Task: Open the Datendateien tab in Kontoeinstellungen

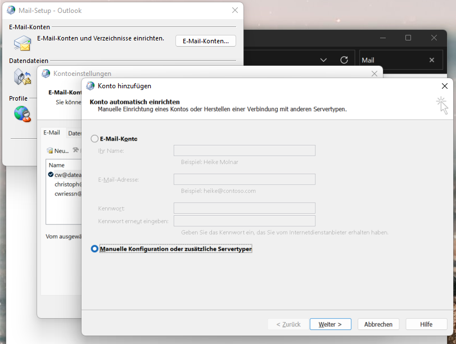Action: click(x=75, y=133)
